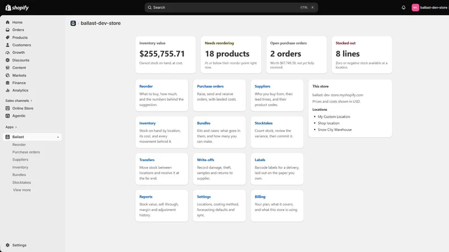Click the Suppliers card link
This screenshot has width=449, height=252.
tap(262, 86)
